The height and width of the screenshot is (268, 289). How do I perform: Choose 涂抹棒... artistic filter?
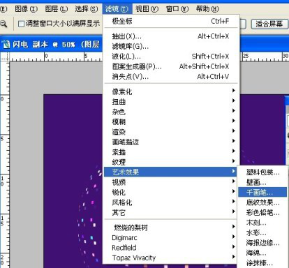pos(262,263)
